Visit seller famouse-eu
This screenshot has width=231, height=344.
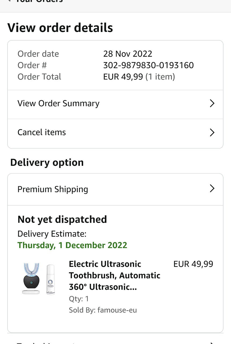[x=117, y=310]
